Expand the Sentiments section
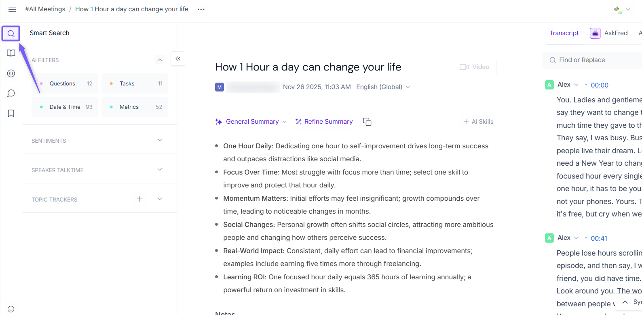 click(160, 140)
